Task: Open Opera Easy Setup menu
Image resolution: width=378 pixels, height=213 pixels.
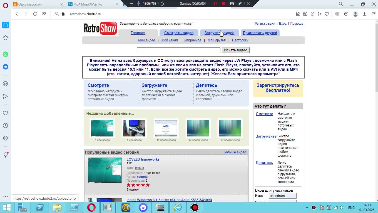Action: click(374, 14)
